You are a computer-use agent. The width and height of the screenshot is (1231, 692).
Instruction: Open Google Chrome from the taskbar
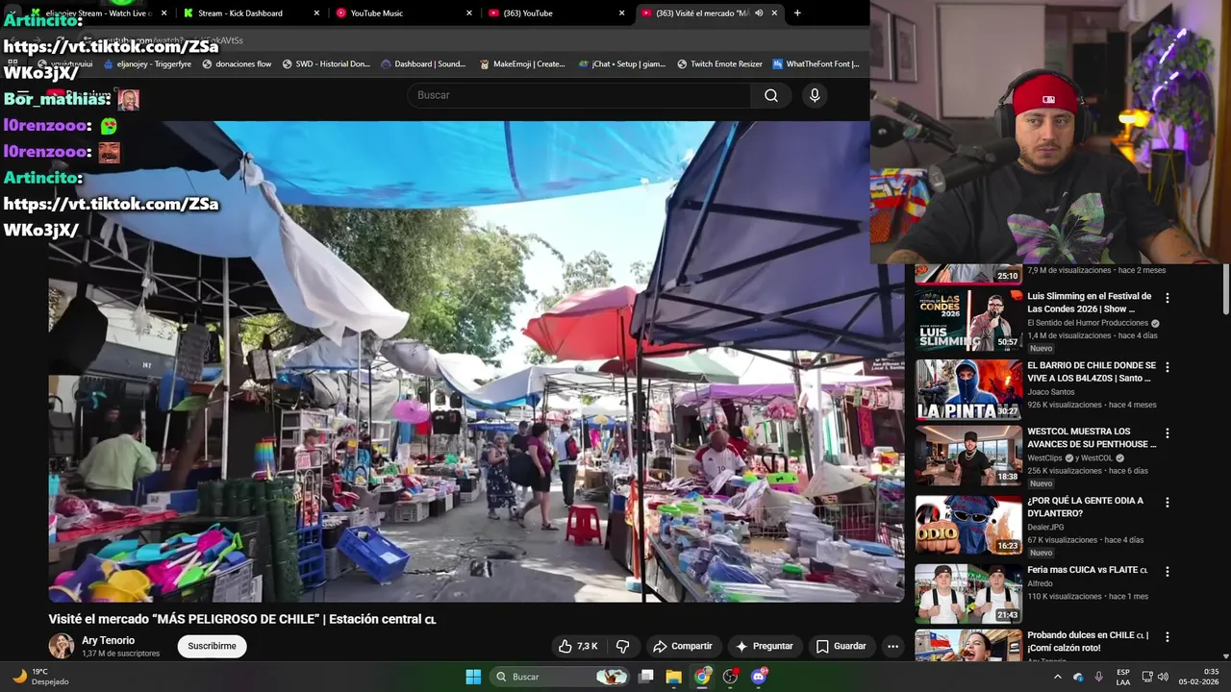pos(703,677)
